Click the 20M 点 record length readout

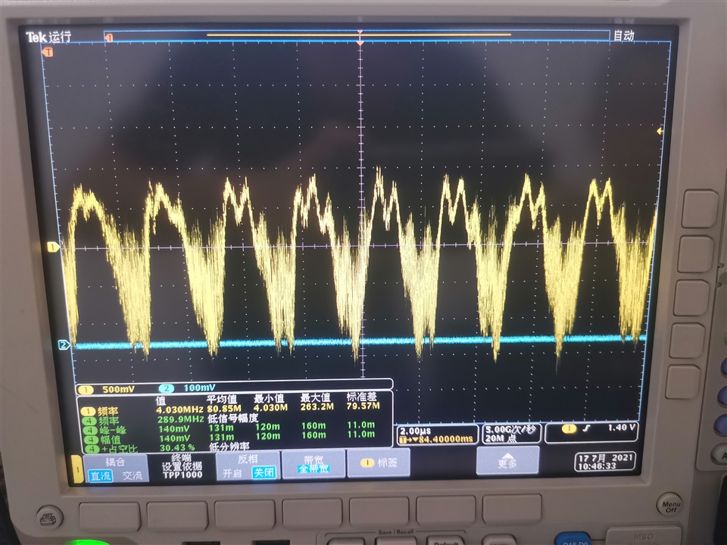point(501,438)
